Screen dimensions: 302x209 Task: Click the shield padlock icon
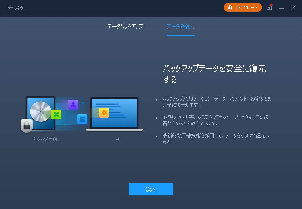[x=27, y=126]
